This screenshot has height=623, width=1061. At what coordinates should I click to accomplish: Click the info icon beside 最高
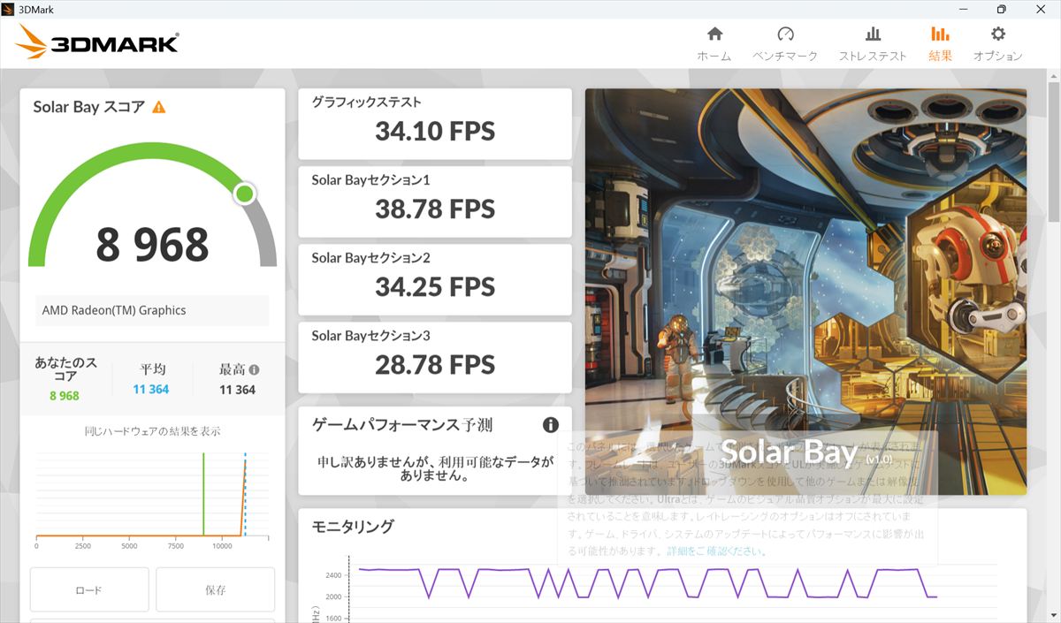(x=255, y=370)
